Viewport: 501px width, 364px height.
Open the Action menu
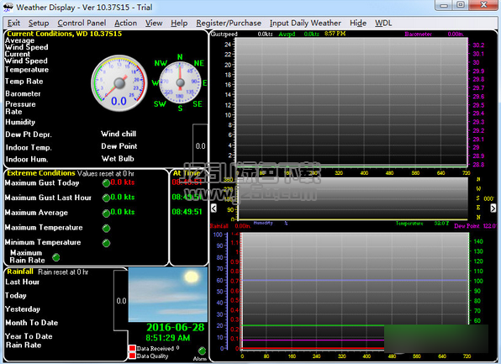click(x=125, y=23)
